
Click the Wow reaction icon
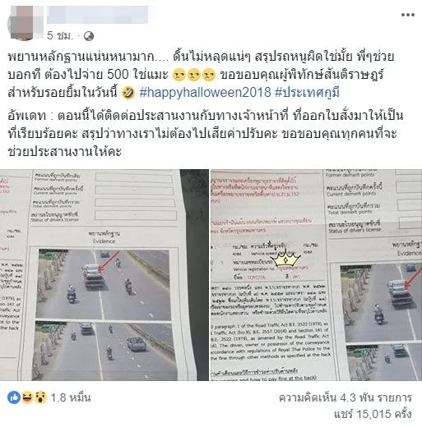(x=40, y=397)
